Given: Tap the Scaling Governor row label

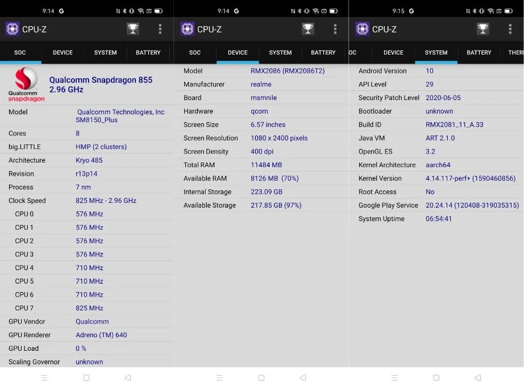Looking at the screenshot, I should [x=34, y=362].
